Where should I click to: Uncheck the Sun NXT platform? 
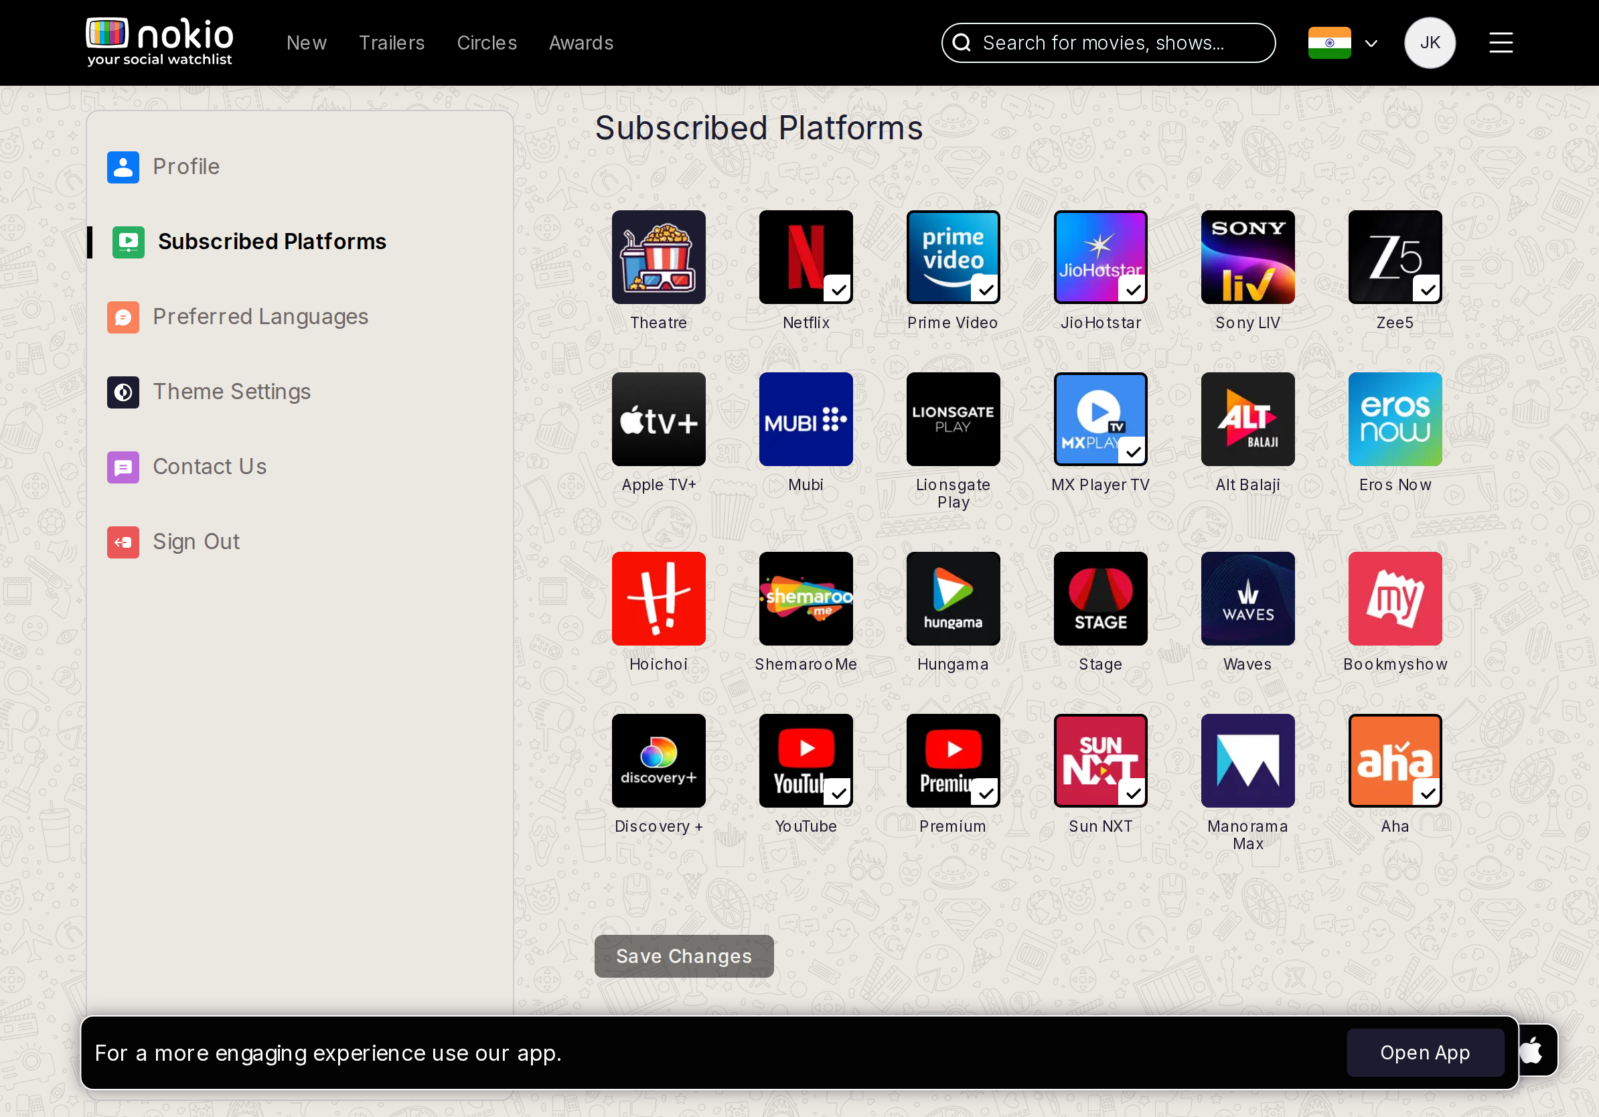1100,761
